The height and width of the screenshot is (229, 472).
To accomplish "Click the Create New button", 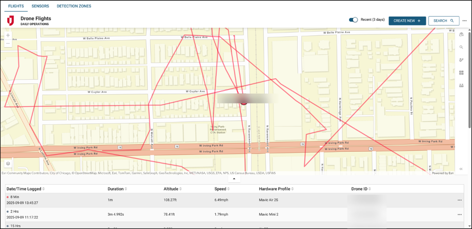I will tap(407, 21).
